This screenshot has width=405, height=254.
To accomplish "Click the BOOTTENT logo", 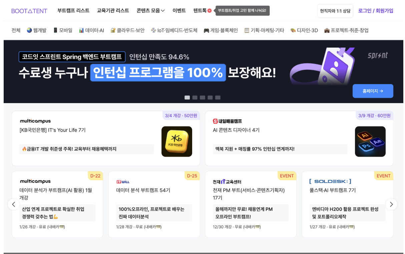I will coord(29,11).
